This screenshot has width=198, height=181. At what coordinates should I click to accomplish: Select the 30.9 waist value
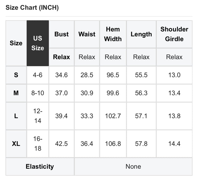tap(87, 93)
